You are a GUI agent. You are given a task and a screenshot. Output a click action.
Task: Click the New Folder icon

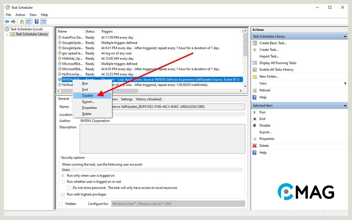tap(255, 77)
